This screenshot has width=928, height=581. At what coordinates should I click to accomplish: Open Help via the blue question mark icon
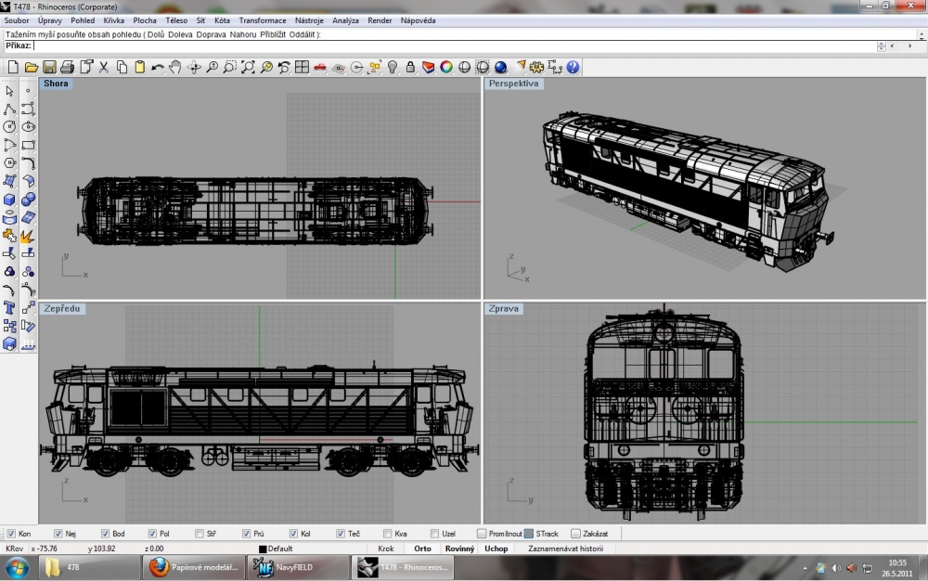[x=573, y=68]
